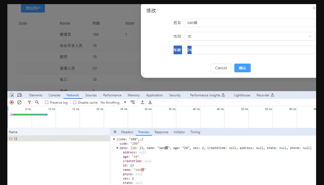Select the Preview tab
This screenshot has height=185, width=324.
point(144,132)
